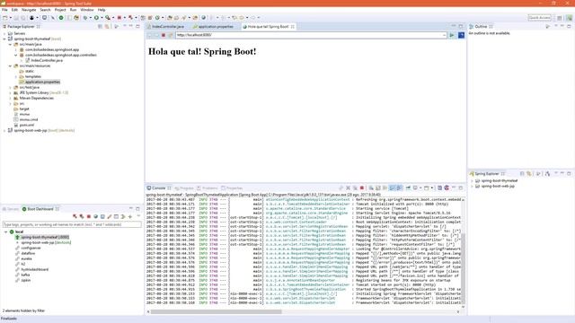Toggle Pin Console button
This screenshot has width=575, height=323.
click(x=408, y=188)
